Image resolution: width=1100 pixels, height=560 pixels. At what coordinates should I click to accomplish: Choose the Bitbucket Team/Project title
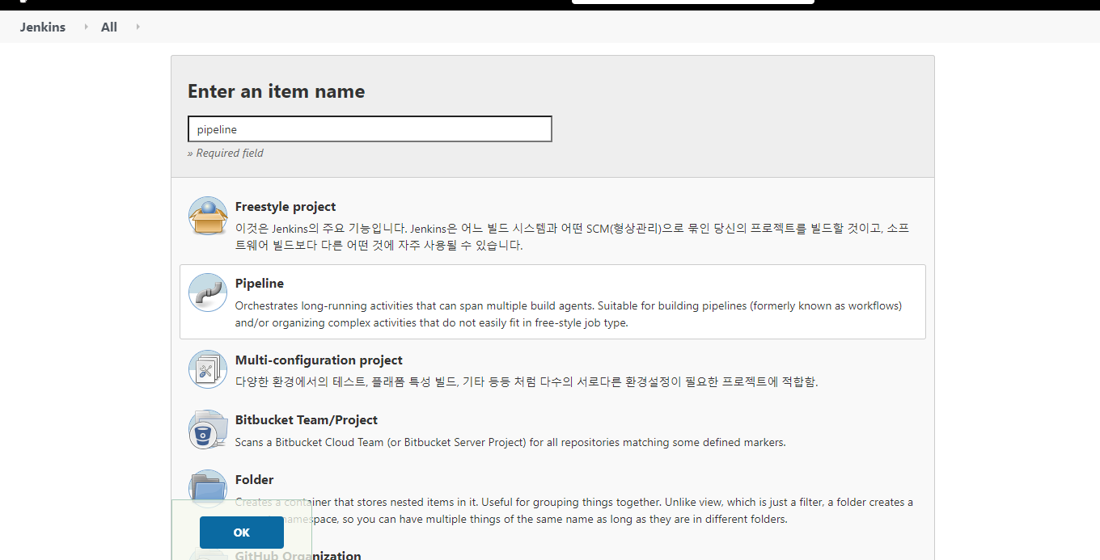tap(307, 420)
